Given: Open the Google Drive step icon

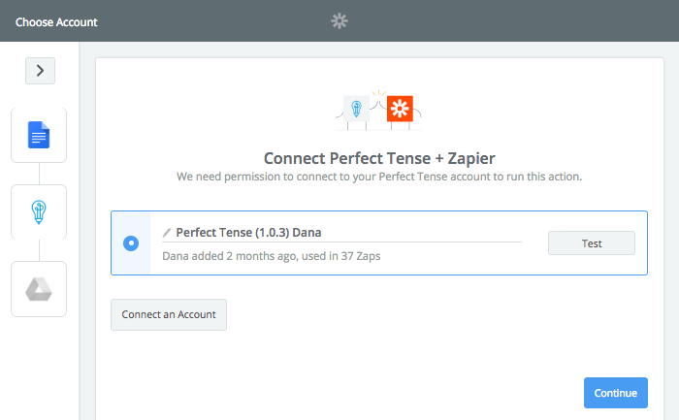Looking at the screenshot, I should click(x=39, y=289).
